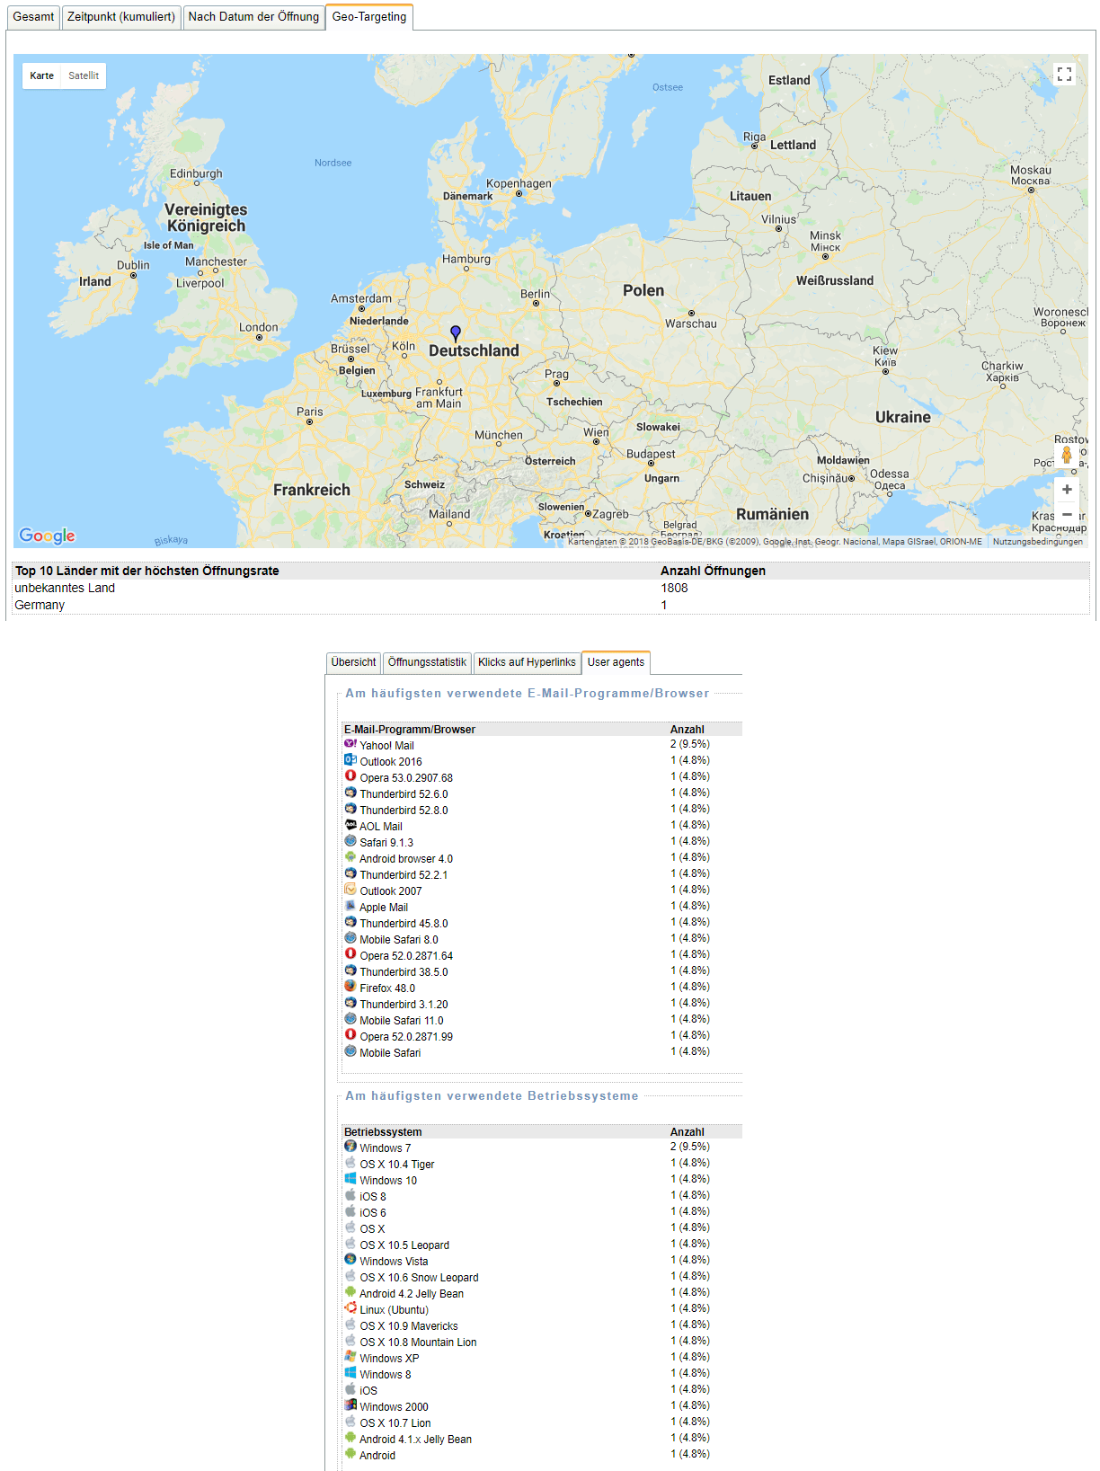Viewport: 1100px width, 1471px height.
Task: Click the Windows XP icon
Action: coord(350,1357)
